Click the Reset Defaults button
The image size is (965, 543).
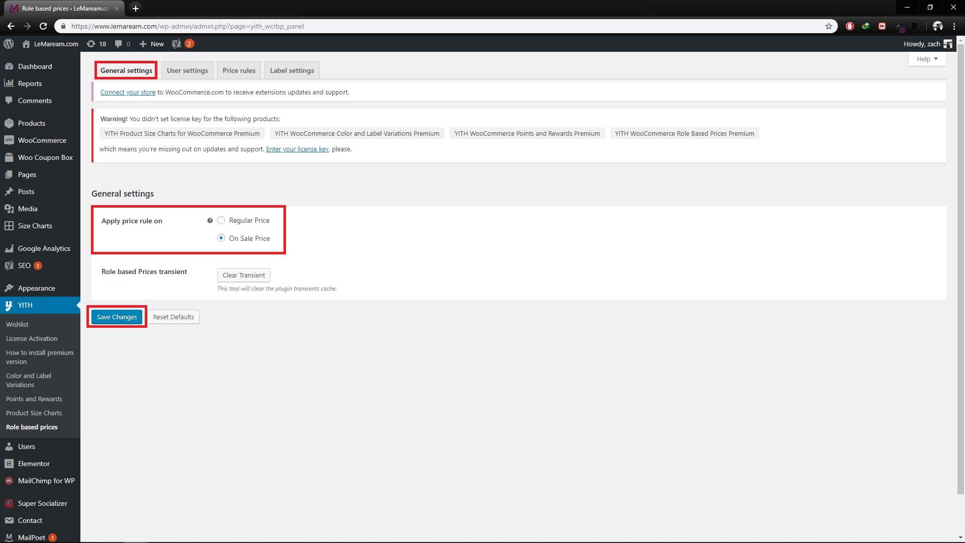(x=173, y=317)
